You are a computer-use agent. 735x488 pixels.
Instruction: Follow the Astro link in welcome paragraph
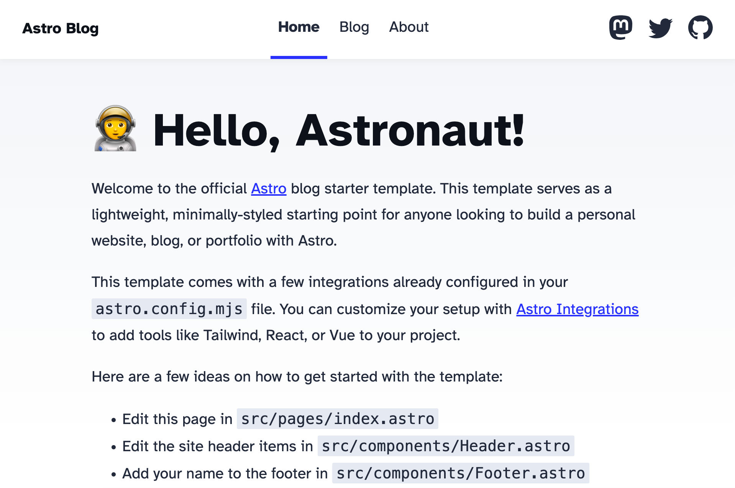pyautogui.click(x=269, y=188)
